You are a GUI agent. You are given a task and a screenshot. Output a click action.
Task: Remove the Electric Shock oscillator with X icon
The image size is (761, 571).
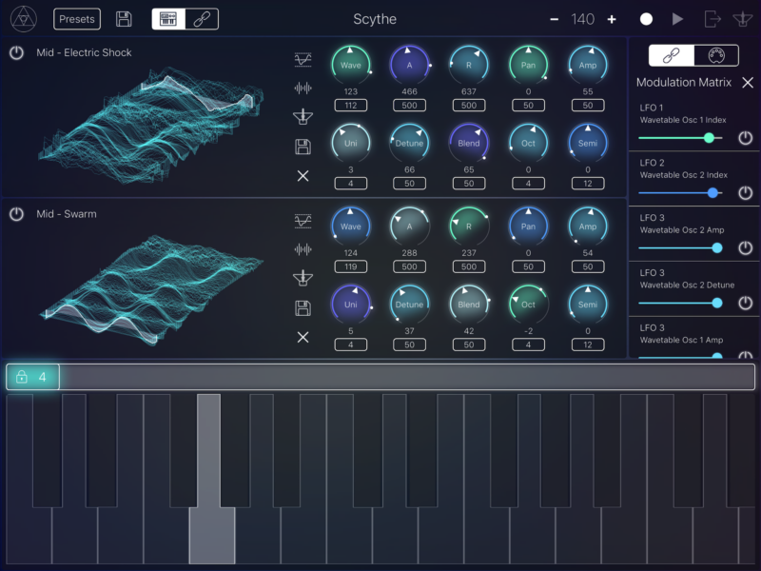(302, 175)
